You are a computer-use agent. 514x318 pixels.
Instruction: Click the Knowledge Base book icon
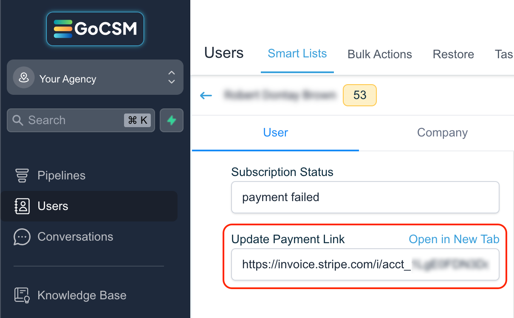(22, 295)
